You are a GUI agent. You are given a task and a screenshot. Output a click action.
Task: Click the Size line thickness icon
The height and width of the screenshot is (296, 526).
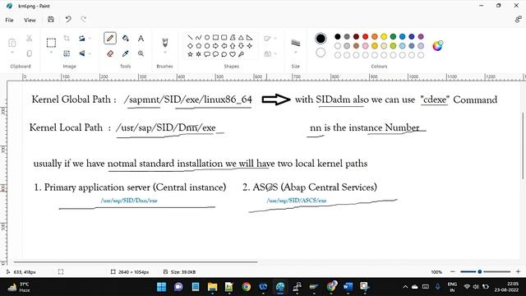pos(296,43)
